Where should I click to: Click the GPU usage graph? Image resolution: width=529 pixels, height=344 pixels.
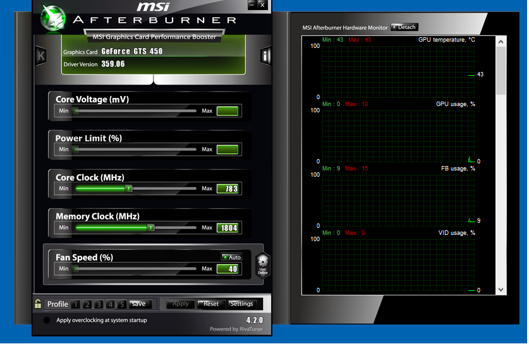(398, 136)
